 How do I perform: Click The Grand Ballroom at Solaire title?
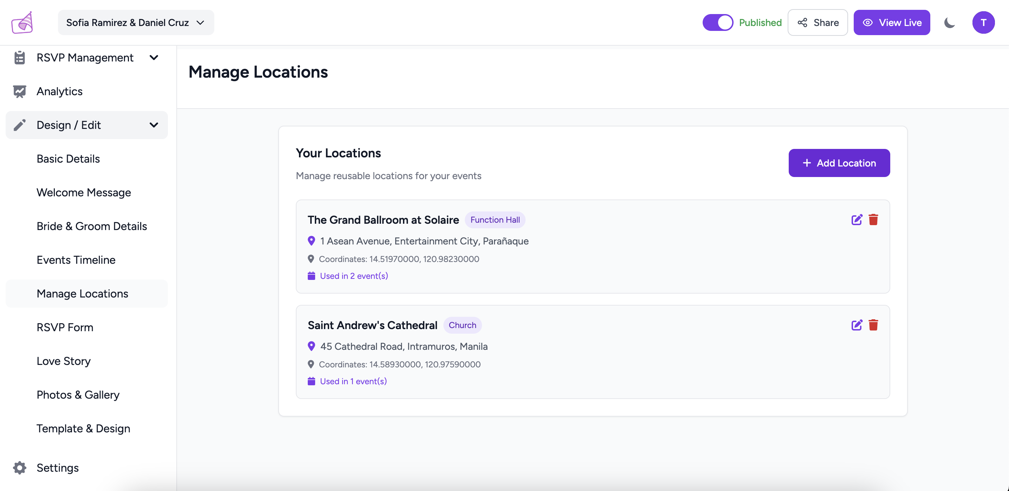click(x=383, y=220)
